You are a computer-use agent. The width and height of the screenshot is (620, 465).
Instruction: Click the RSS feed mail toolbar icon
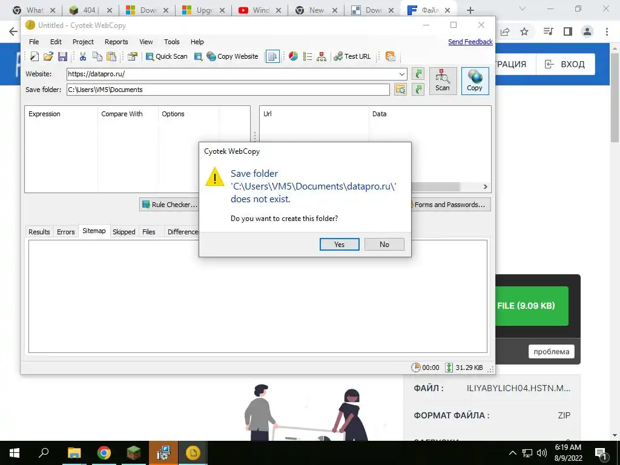click(391, 56)
